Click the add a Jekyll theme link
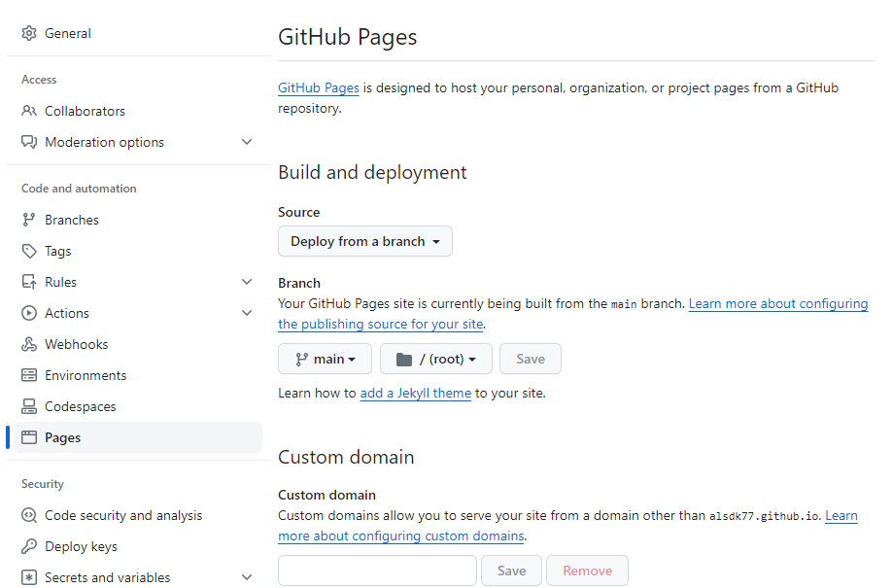The height and width of the screenshot is (588, 892). coord(415,394)
